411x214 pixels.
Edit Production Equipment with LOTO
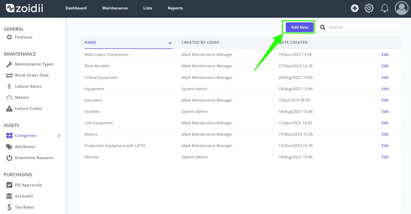click(385, 146)
